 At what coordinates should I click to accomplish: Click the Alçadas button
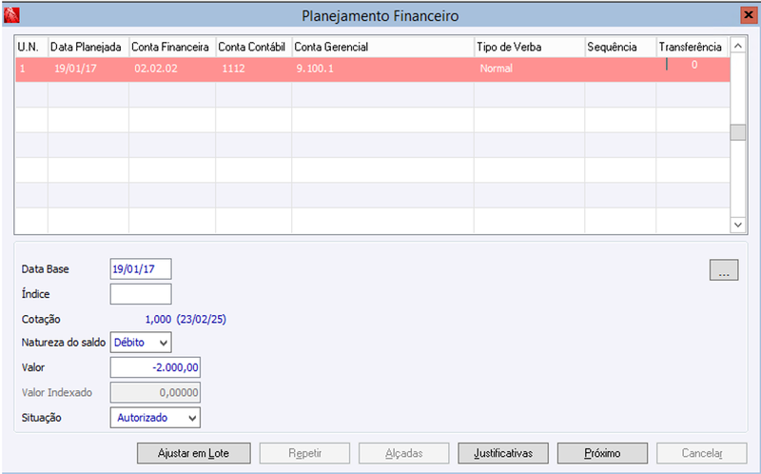point(403,453)
